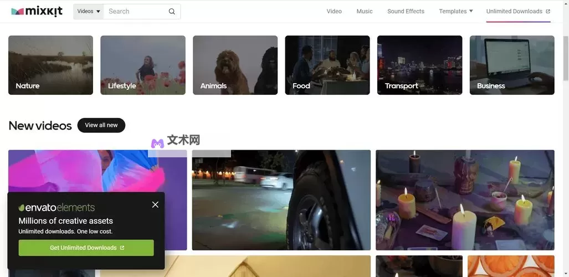Browse the Food category card
This screenshot has width=569, height=277.
tap(327, 65)
